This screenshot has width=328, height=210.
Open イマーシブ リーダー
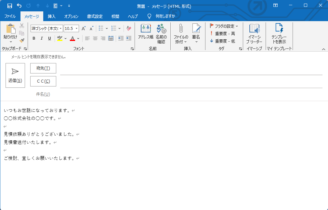pyautogui.click(x=254, y=33)
